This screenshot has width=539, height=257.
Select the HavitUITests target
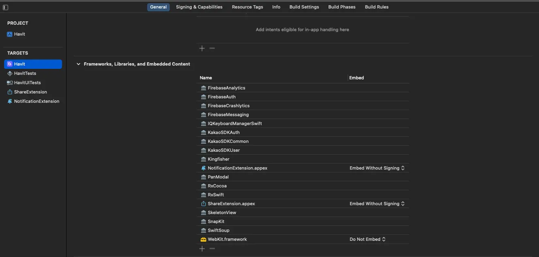27,83
